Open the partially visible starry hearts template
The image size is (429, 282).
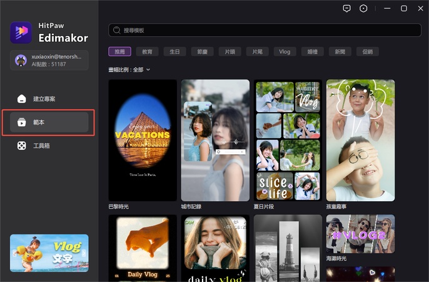(x=361, y=274)
